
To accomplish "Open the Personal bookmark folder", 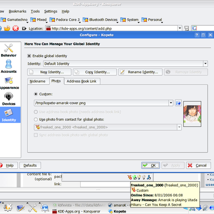I will (152, 20).
